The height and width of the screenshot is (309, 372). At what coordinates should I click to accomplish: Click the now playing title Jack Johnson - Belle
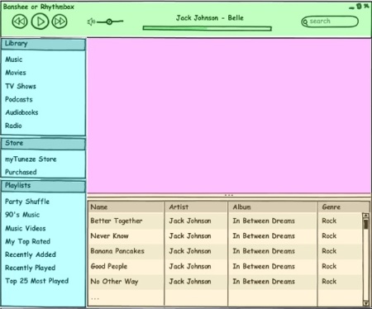coord(210,18)
